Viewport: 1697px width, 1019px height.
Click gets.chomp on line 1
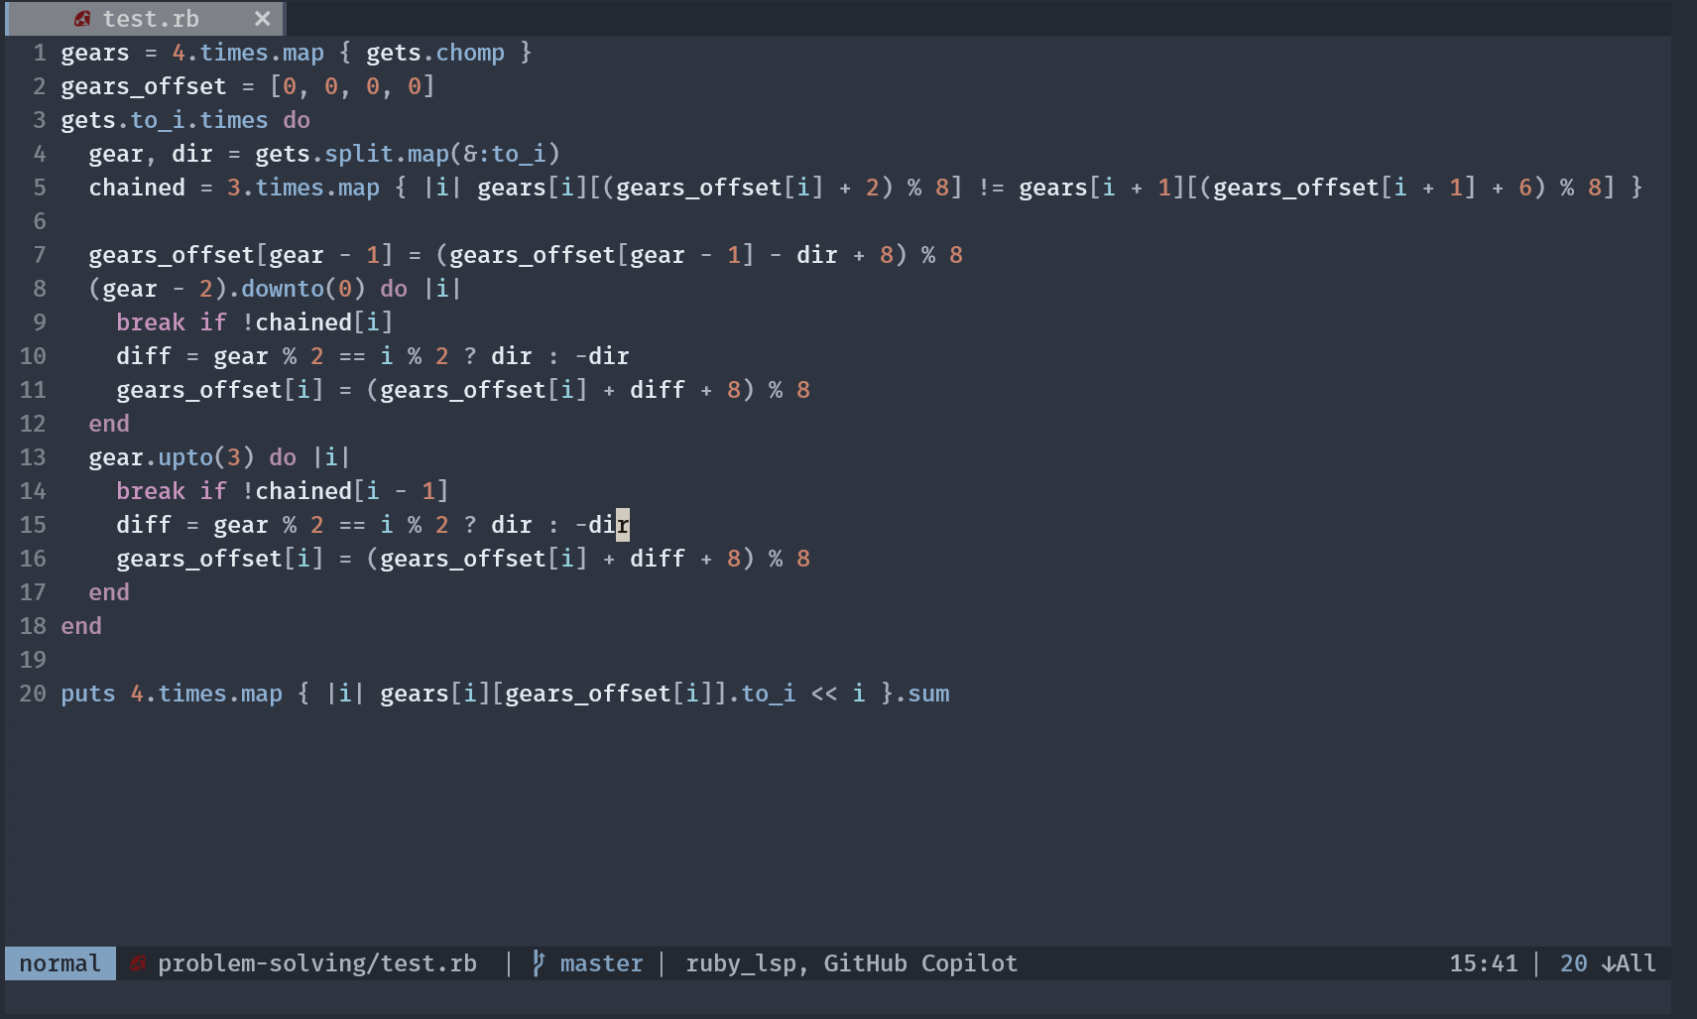point(436,52)
